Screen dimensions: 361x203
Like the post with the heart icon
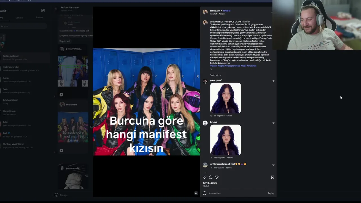coord(204,177)
